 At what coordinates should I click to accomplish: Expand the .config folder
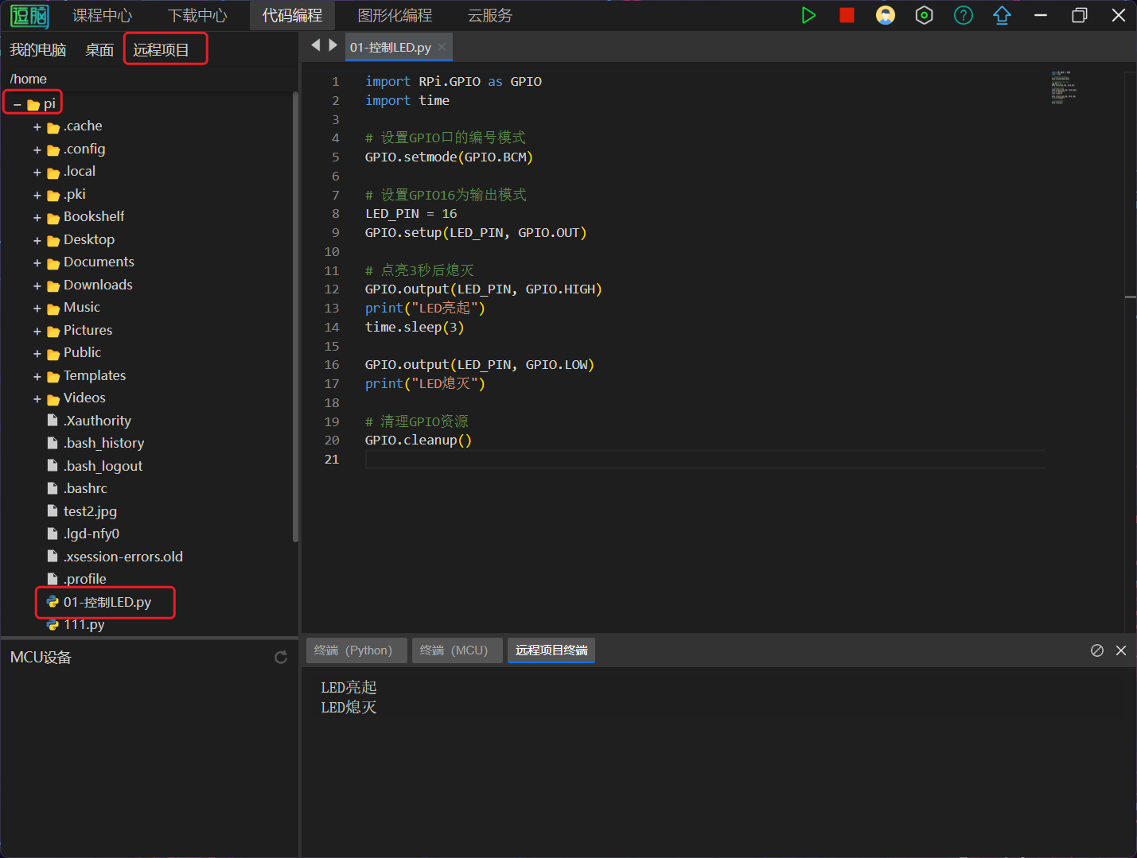[37, 150]
